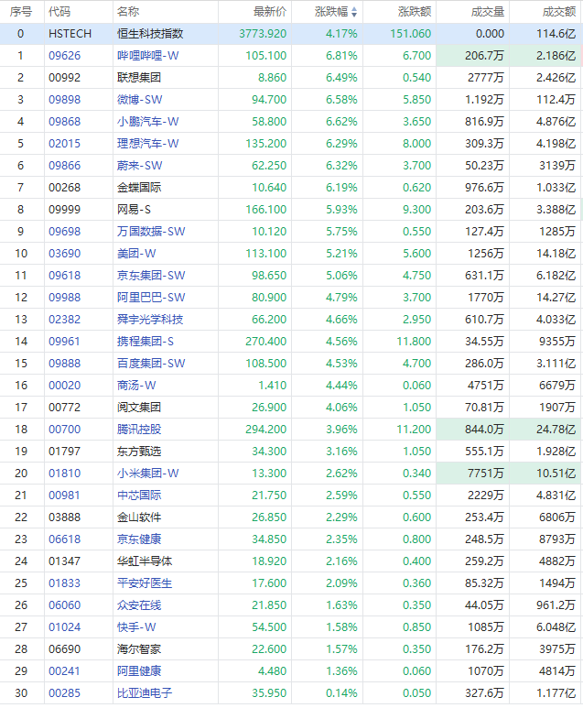The width and height of the screenshot is (583, 708).
Task: Open 小鹏汽车-W stock link
Action: 148,122
